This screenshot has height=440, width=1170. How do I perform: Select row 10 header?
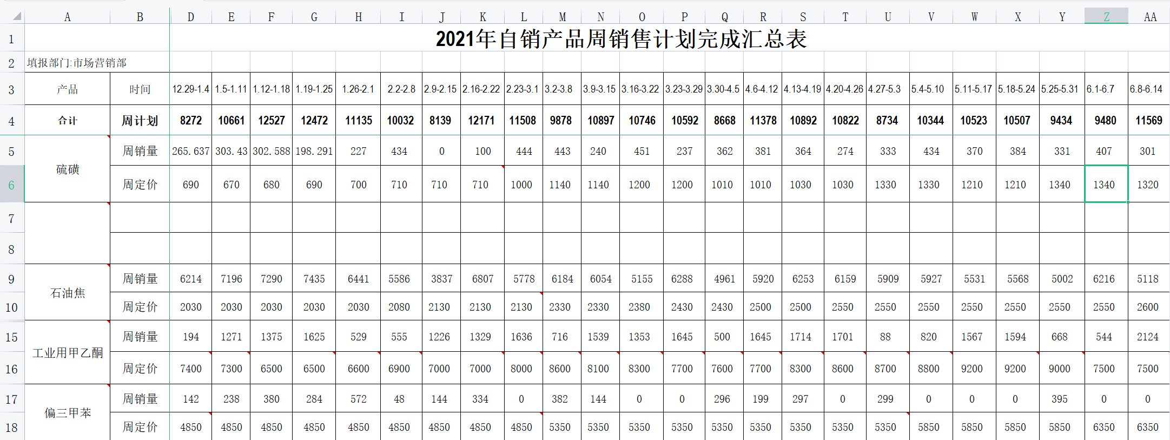pos(12,307)
